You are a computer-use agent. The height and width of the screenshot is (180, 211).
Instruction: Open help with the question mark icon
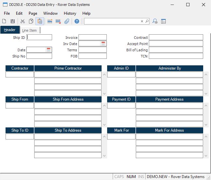[x=77, y=21]
